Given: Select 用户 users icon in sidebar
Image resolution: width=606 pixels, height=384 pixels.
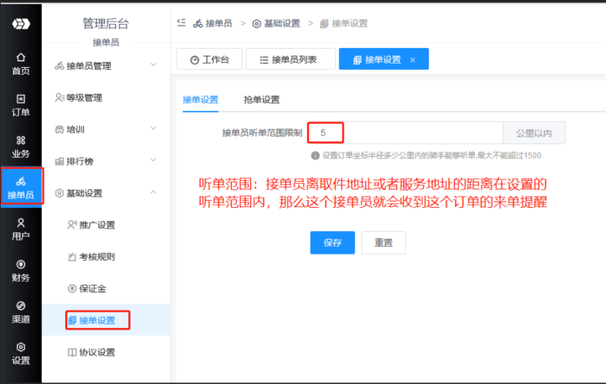Looking at the screenshot, I should coord(21,228).
